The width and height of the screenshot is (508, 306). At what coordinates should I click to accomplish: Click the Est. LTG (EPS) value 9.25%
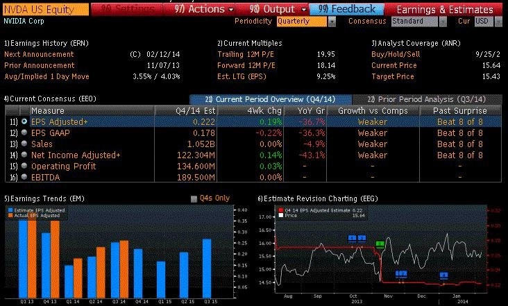point(326,77)
